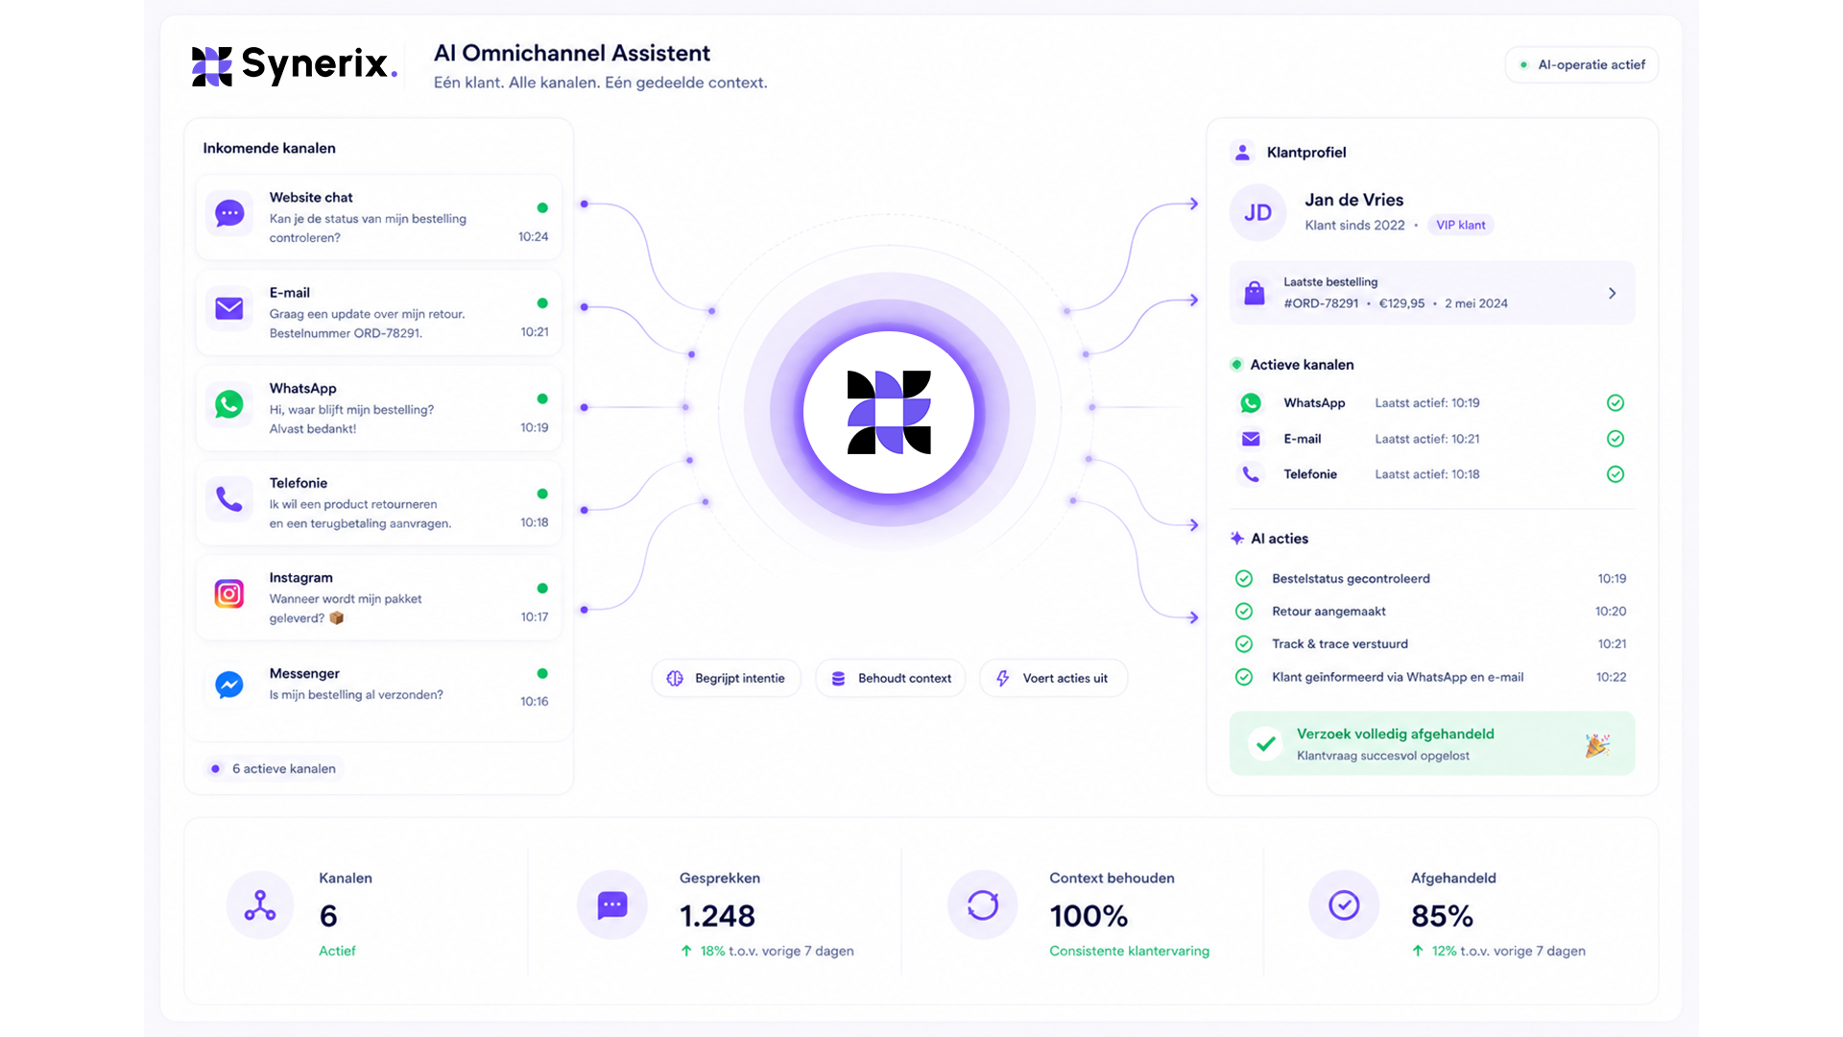Click the lightning icon in Voert acties uit
Viewport: 1843px width, 1037px height.
(x=1002, y=678)
